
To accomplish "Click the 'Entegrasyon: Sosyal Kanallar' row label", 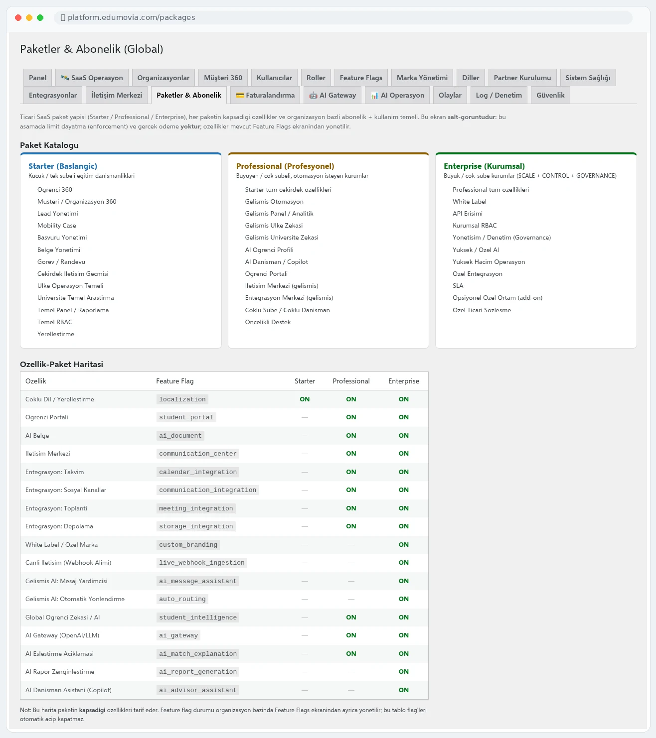I will pyautogui.click(x=66, y=490).
